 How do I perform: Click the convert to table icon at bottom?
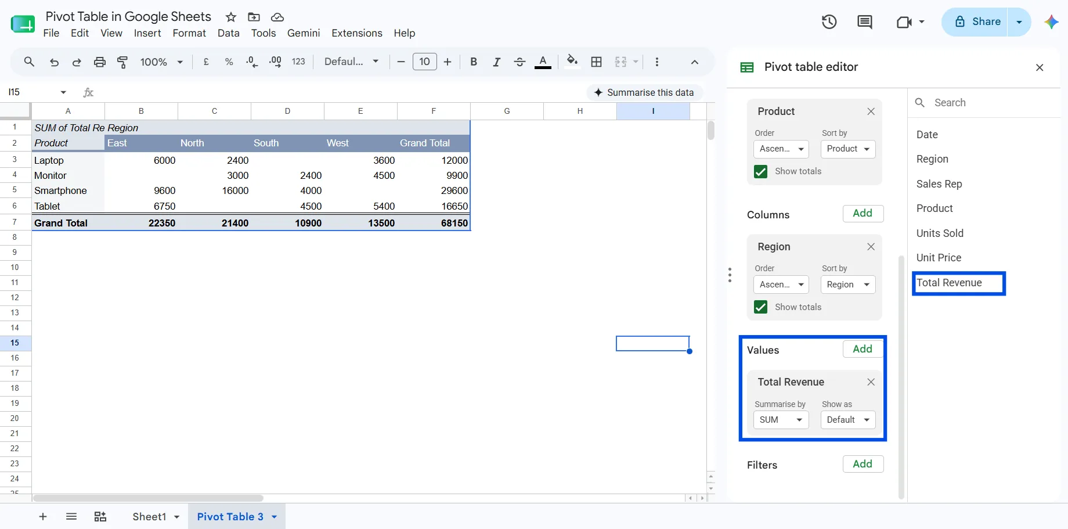pos(100,516)
